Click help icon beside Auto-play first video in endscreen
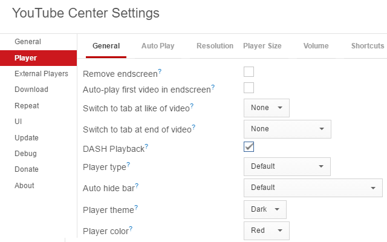Image resolution: width=387 pixels, height=242 pixels. [213, 87]
